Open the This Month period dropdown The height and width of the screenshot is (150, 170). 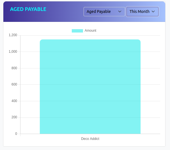(x=142, y=11)
